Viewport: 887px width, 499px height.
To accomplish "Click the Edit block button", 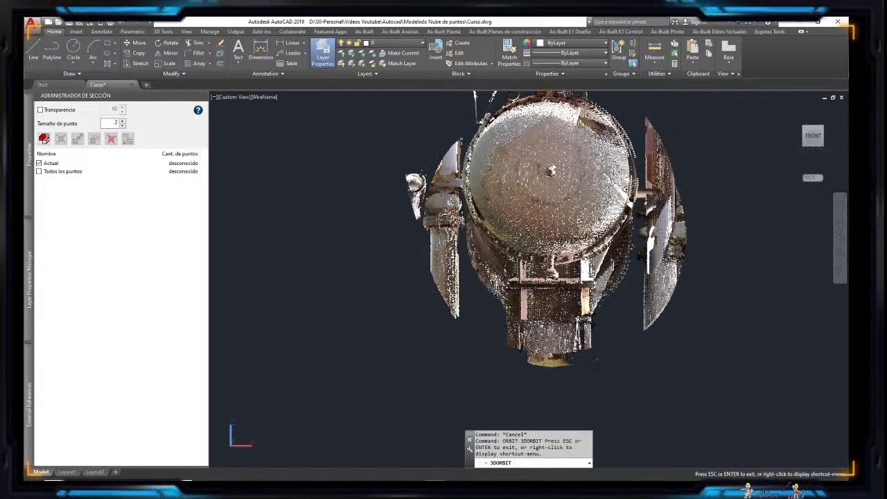I will 455,53.
